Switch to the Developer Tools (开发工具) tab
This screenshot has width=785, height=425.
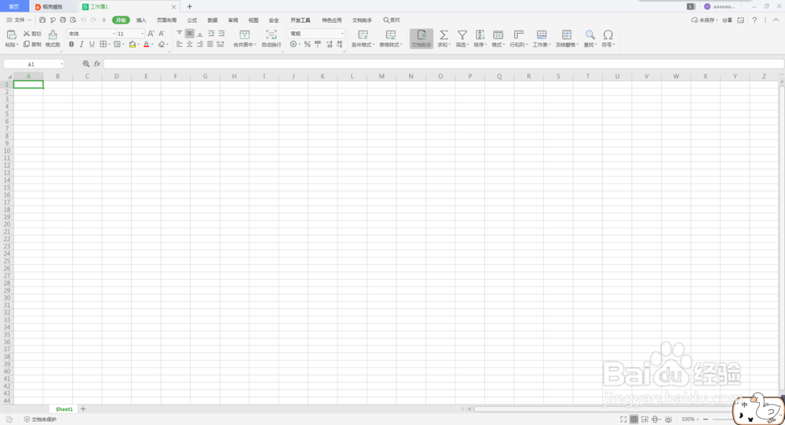click(301, 20)
